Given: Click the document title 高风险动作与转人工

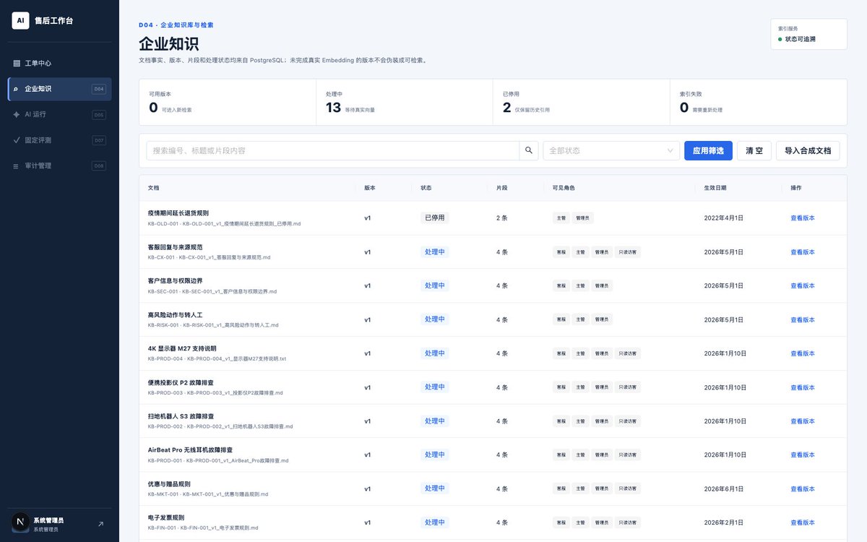Looking at the screenshot, I should coord(175,315).
